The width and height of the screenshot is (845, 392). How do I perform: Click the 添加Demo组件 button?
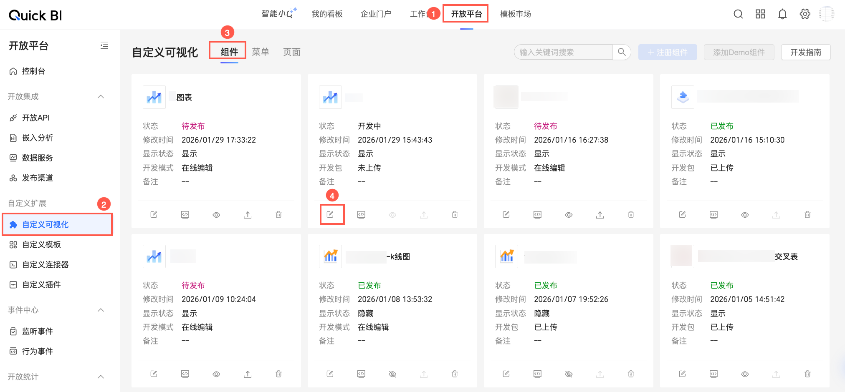click(739, 52)
